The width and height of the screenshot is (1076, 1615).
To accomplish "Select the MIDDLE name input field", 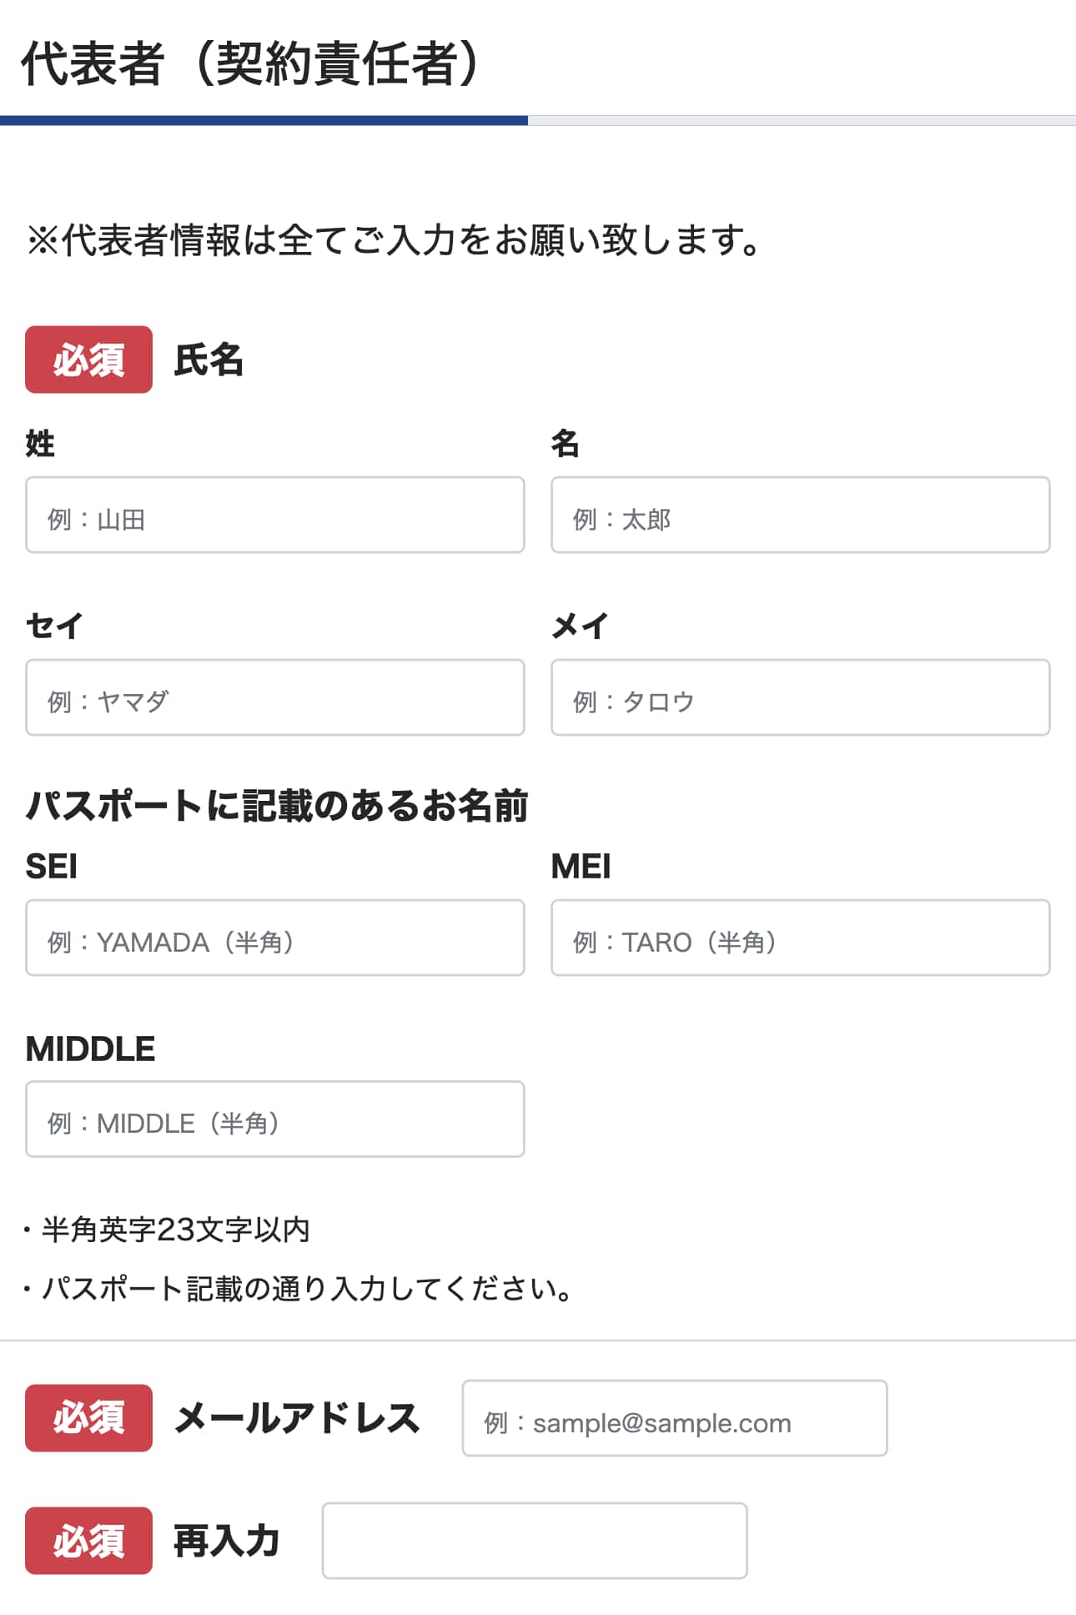I will point(275,1119).
